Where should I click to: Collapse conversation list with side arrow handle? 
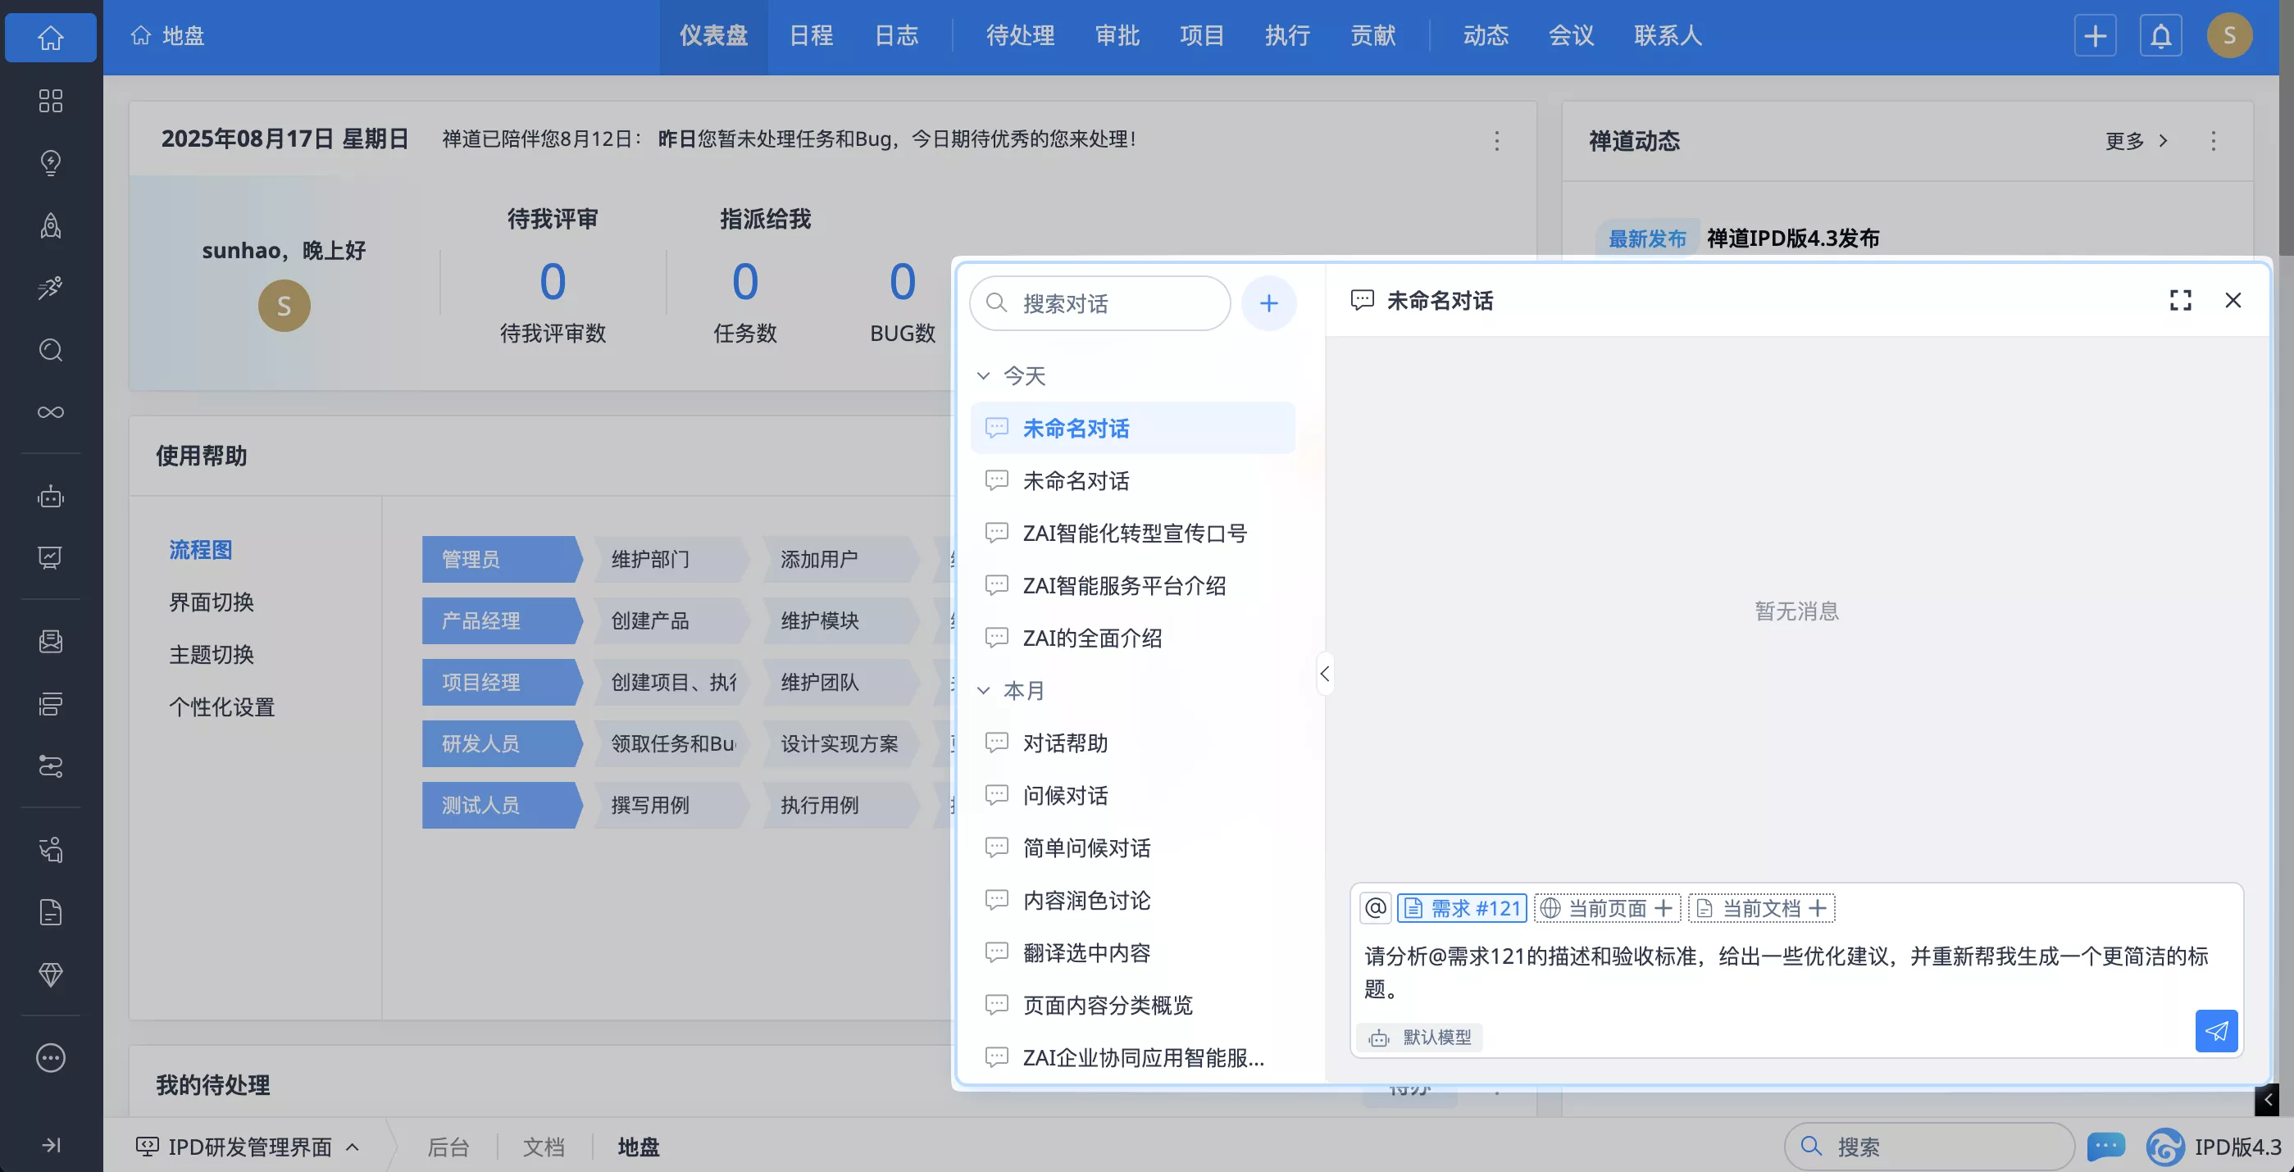(x=1324, y=674)
